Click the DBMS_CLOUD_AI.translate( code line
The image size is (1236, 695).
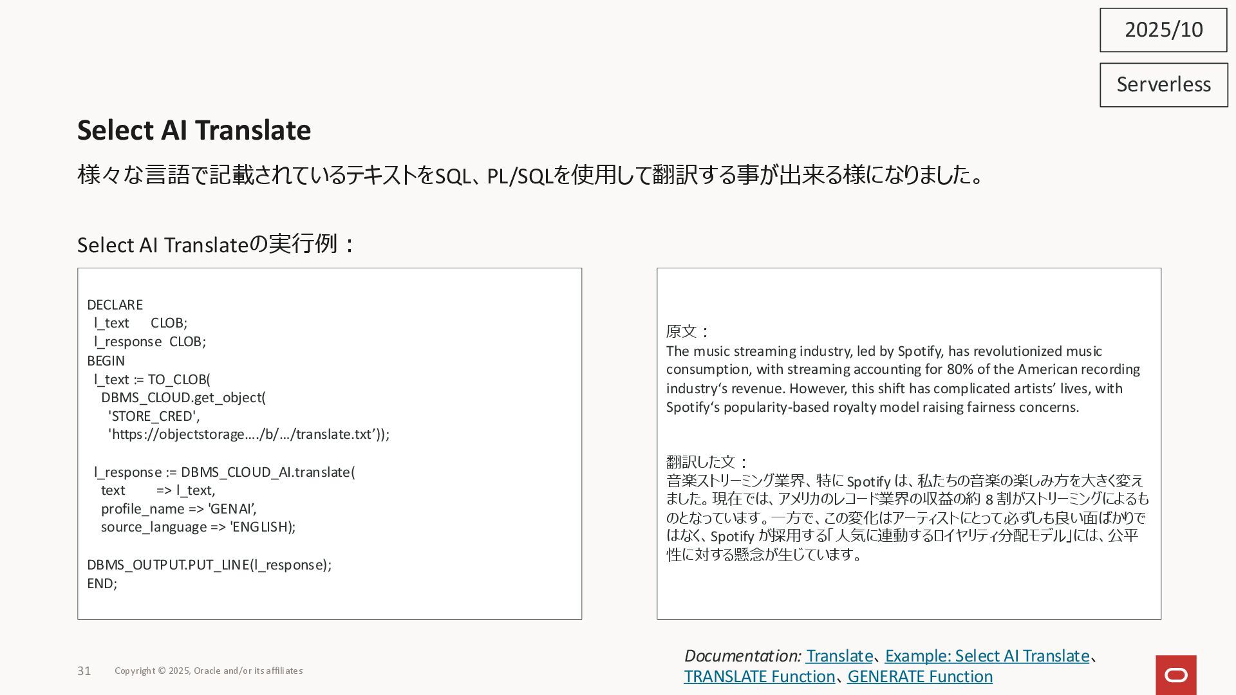click(224, 472)
